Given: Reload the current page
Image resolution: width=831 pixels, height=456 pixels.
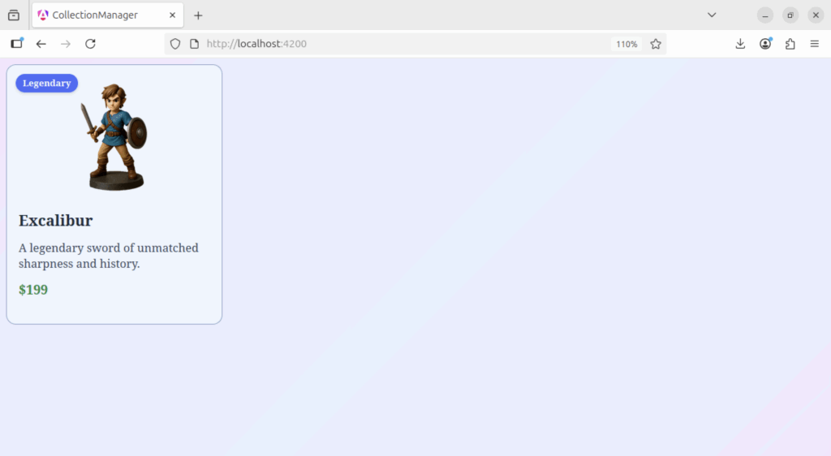Looking at the screenshot, I should point(91,44).
